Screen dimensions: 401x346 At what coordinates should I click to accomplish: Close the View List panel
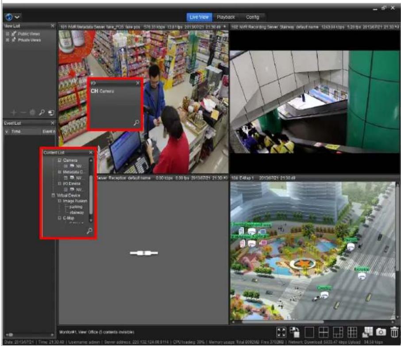[52, 26]
